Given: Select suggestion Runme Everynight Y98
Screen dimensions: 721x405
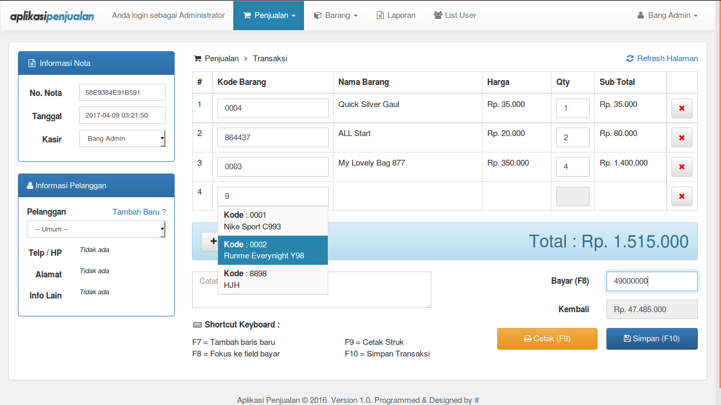Looking at the screenshot, I should [272, 250].
